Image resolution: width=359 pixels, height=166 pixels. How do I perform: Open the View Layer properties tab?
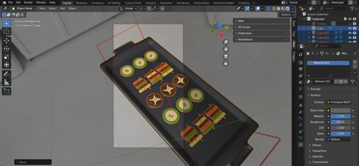coord(301,76)
